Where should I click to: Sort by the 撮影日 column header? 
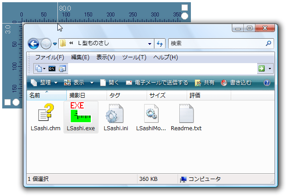pos(87,95)
